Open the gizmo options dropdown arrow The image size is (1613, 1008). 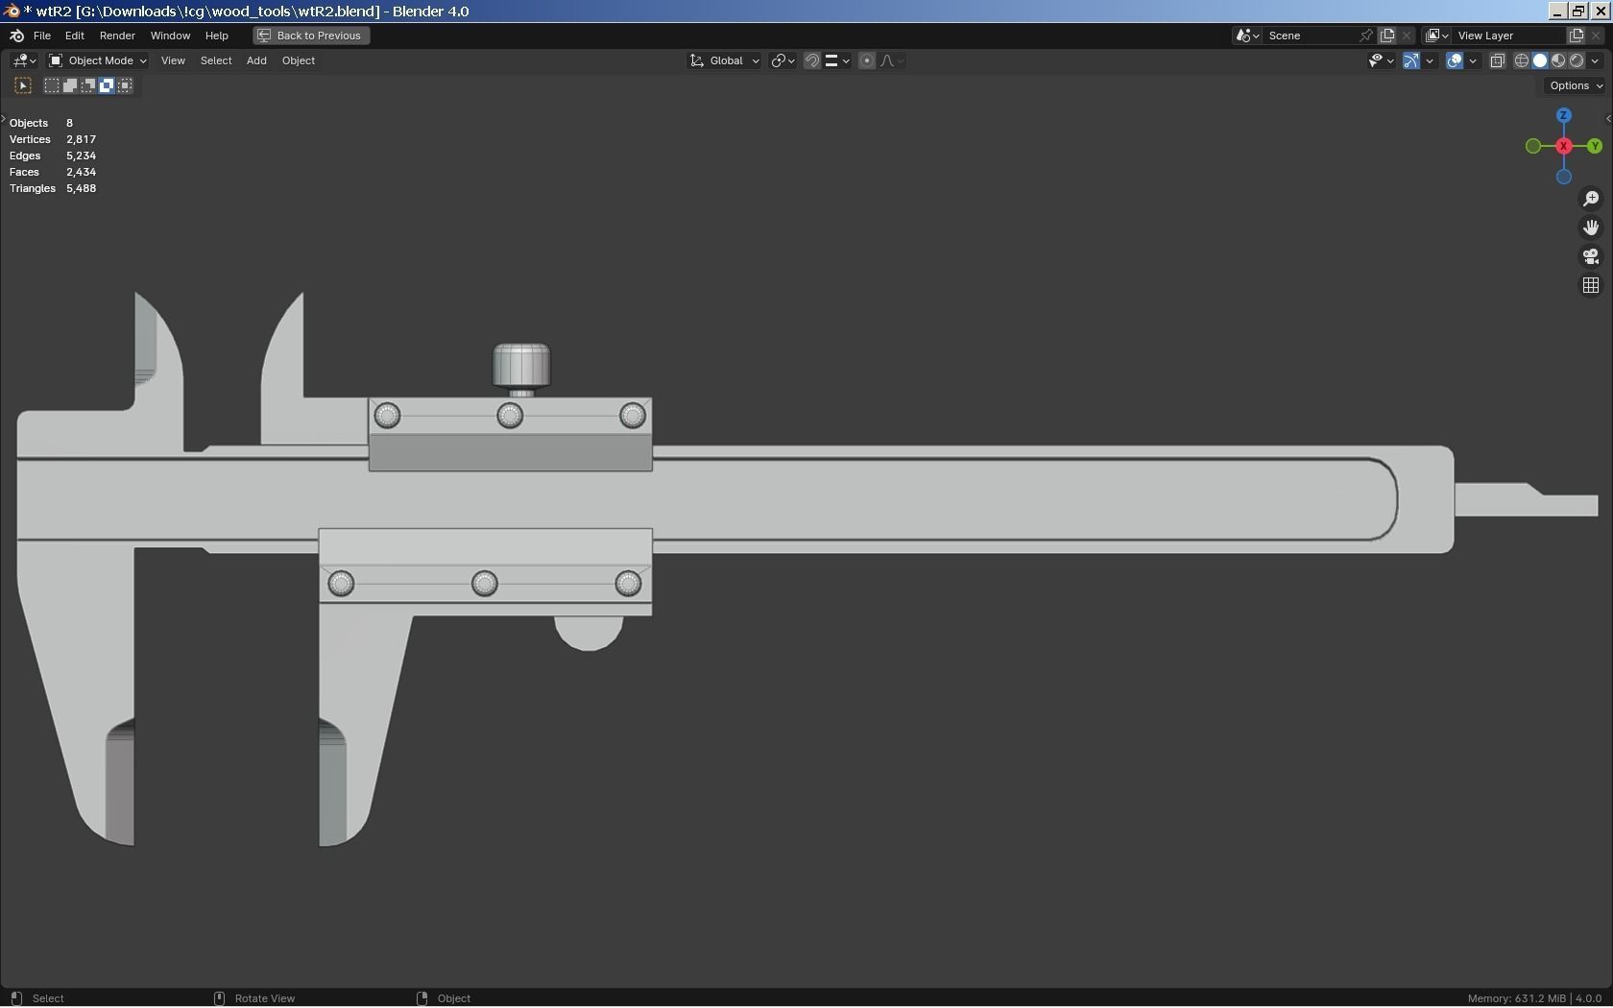coord(1430,60)
